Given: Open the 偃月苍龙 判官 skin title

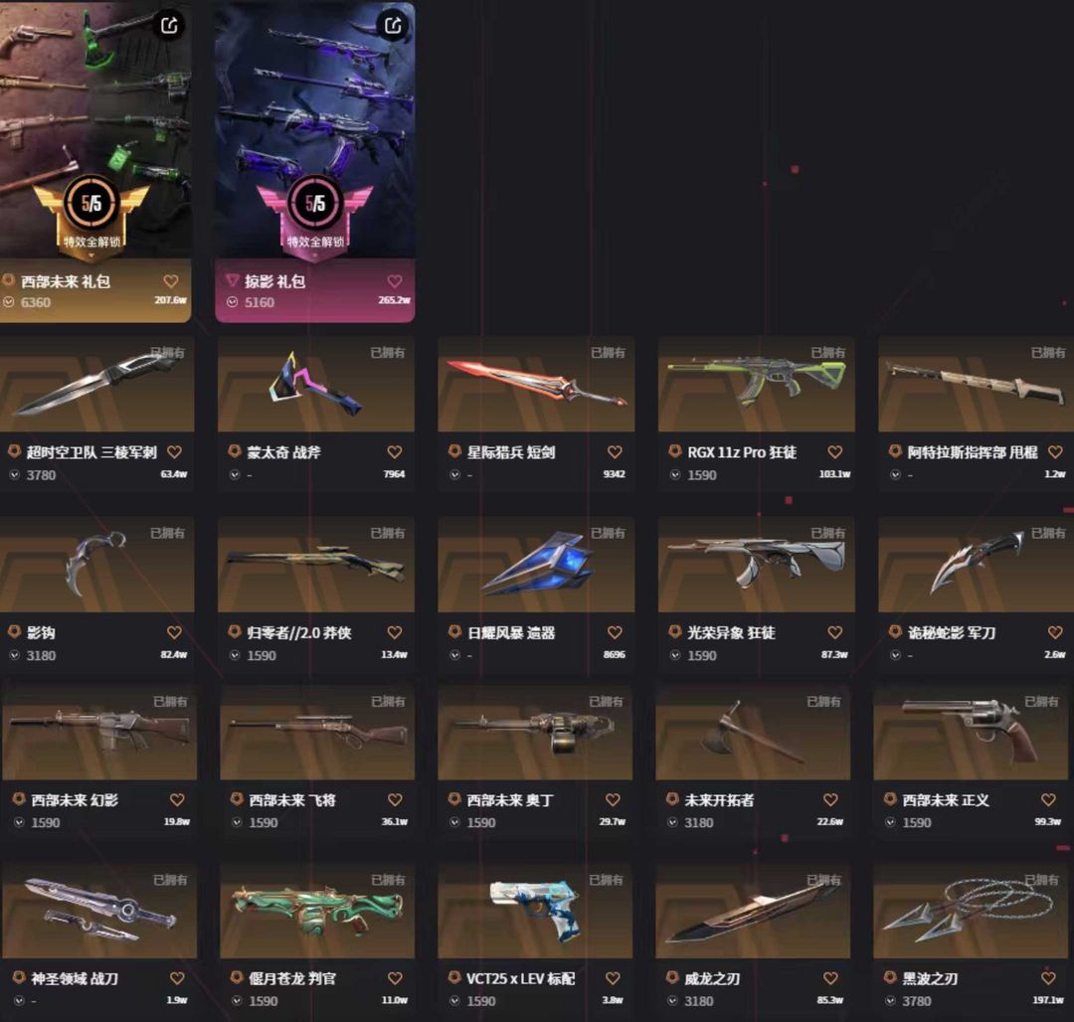Looking at the screenshot, I should (x=292, y=978).
